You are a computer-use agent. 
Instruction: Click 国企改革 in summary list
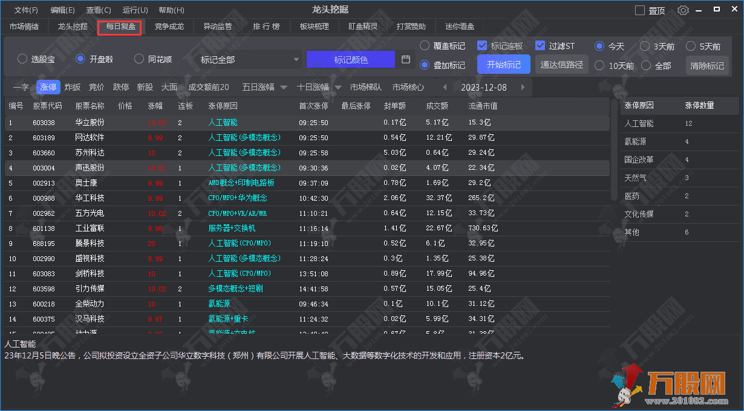click(639, 160)
